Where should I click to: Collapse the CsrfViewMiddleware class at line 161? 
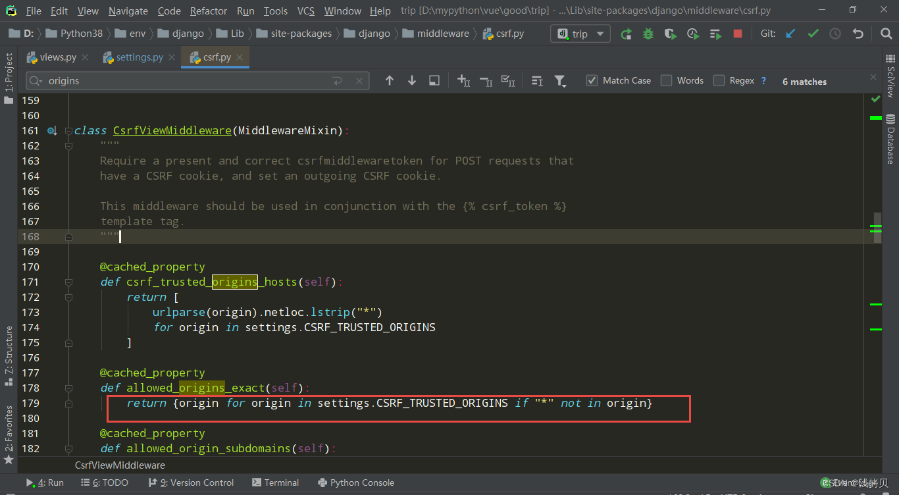68,130
